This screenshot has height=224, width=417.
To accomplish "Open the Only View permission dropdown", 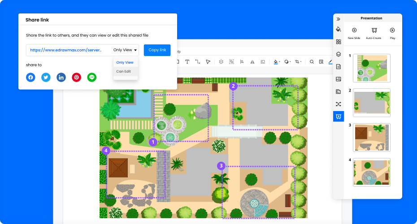I will tap(125, 50).
